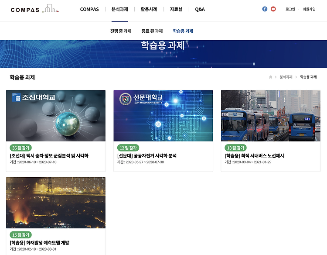Viewport: 327px width, 255px height.
Task: Open the 활용사례 menu
Action: (149, 10)
